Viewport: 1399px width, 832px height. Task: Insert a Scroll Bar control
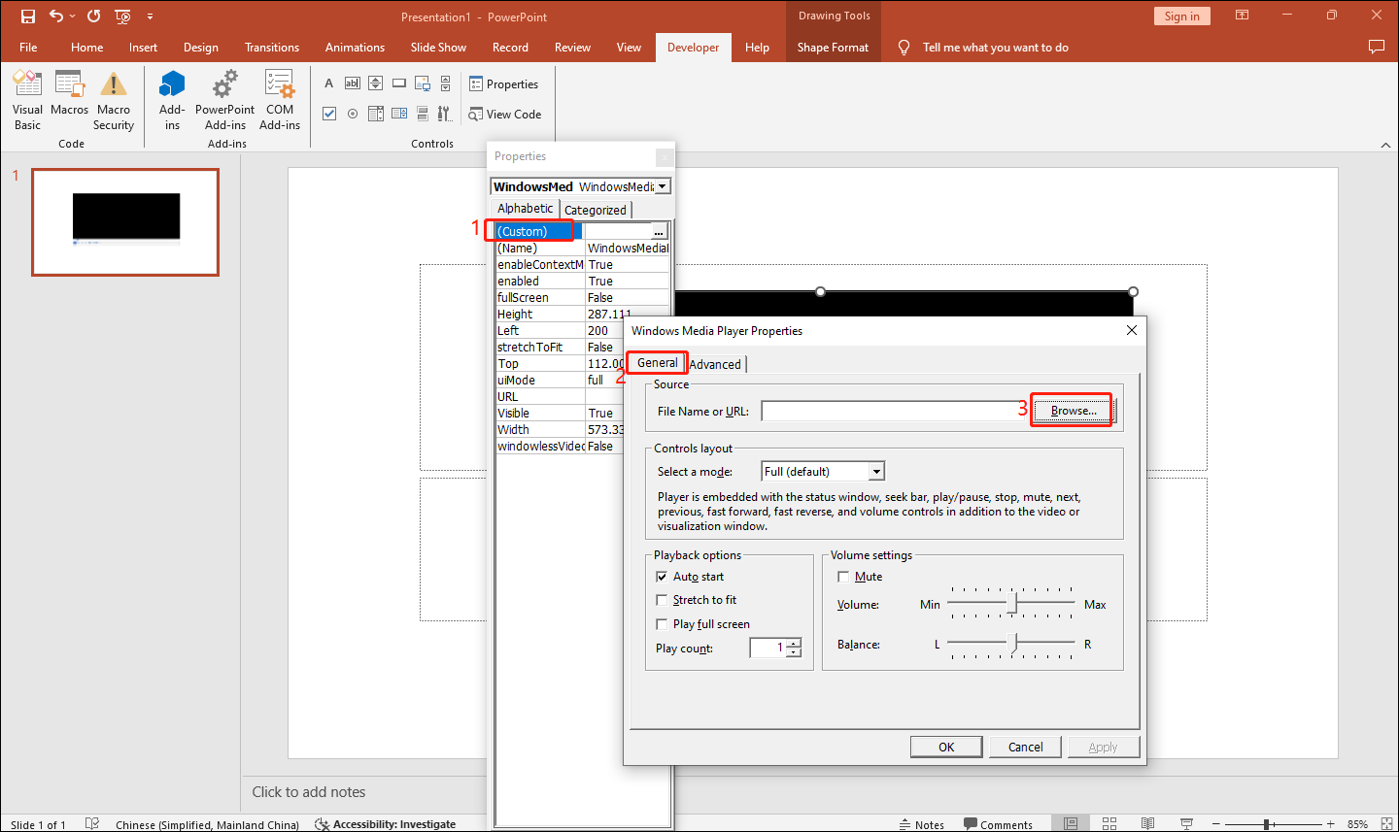coord(445,83)
